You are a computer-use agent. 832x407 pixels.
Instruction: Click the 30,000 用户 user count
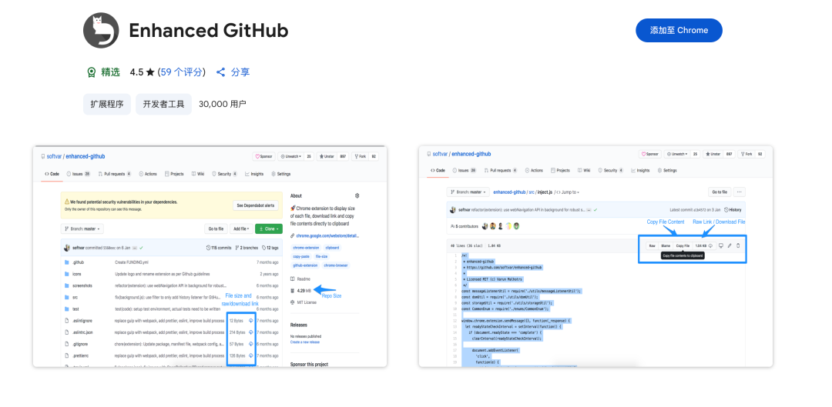coord(223,105)
